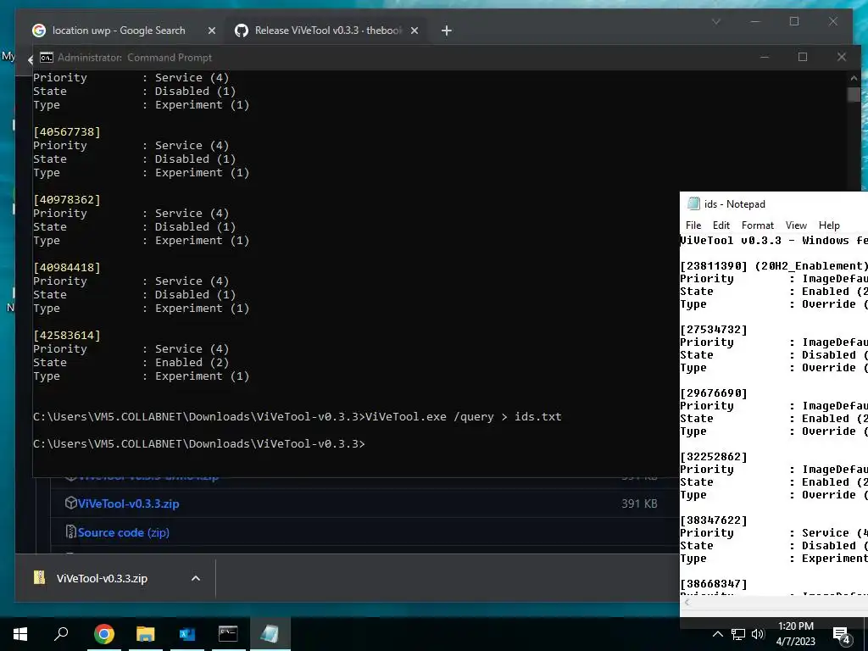Click the Command Prompt scrollbar thumb
868x651 pixels.
pyautogui.click(x=854, y=95)
